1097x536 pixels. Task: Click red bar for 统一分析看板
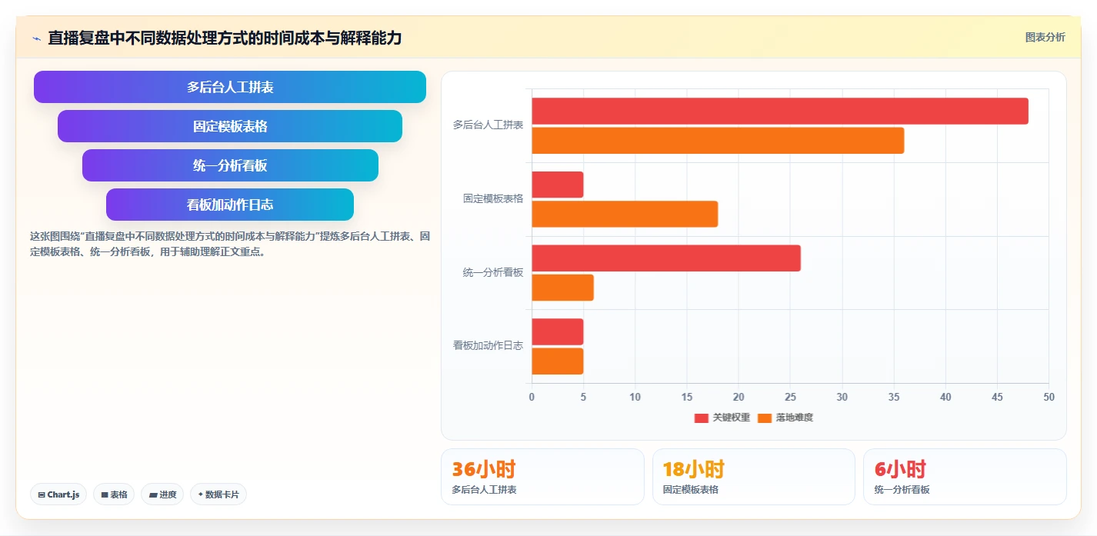coord(666,258)
